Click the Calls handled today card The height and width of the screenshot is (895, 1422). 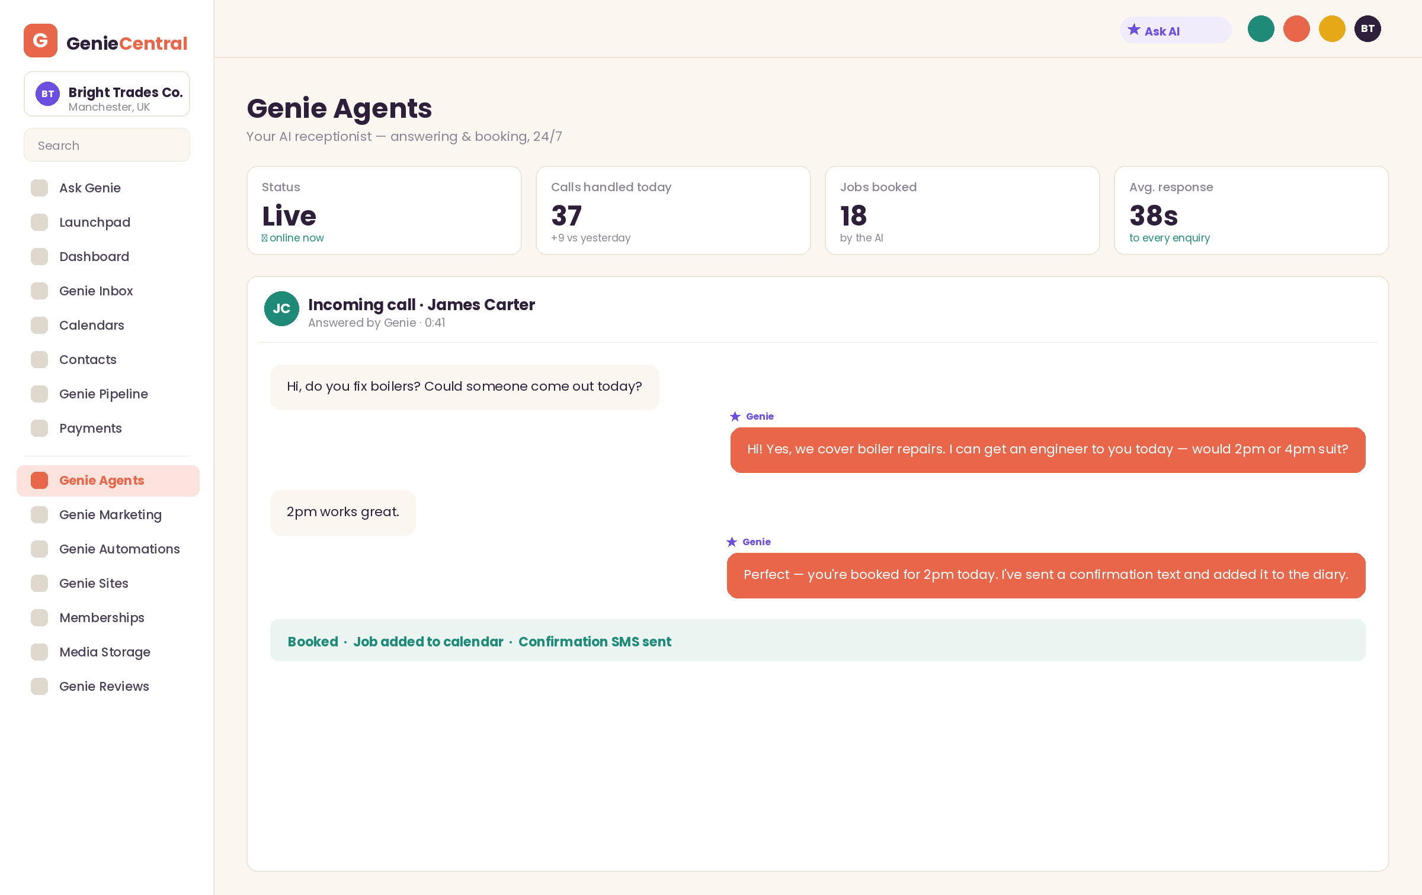tap(673, 210)
